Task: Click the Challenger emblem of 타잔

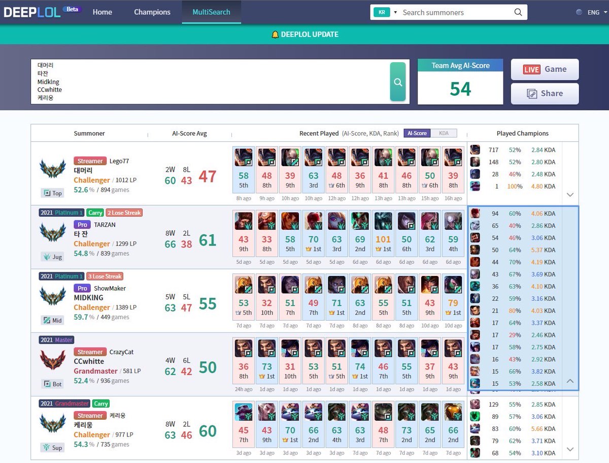Action: pos(53,233)
